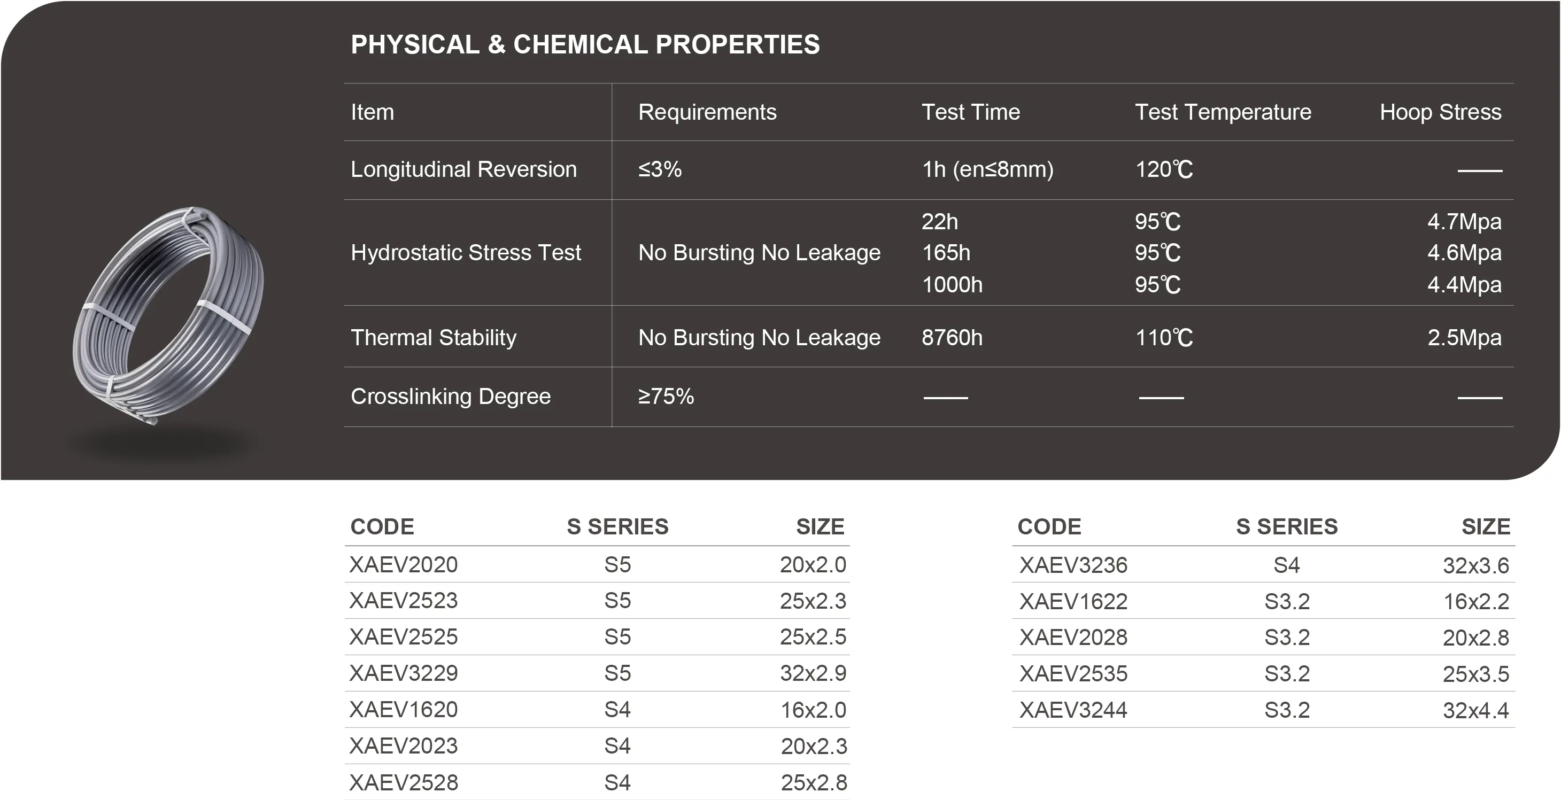This screenshot has height=800, width=1561.
Task: Click product code XAEV3229
Action: (x=404, y=673)
